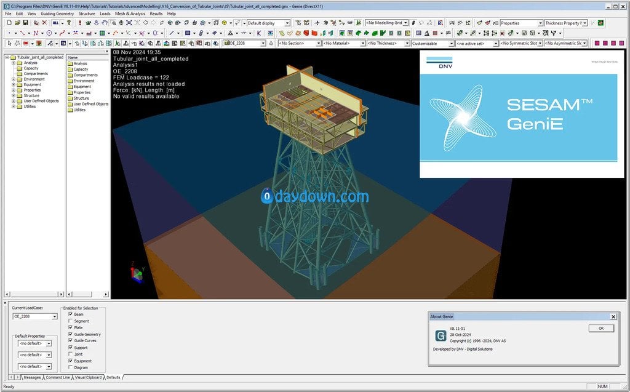Switch to the Command Line tab
This screenshot has height=392, width=630.
57,377
